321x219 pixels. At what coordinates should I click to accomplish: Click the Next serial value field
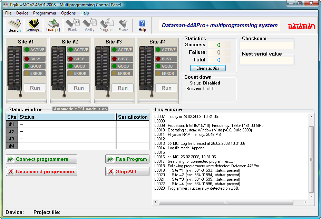266,60
